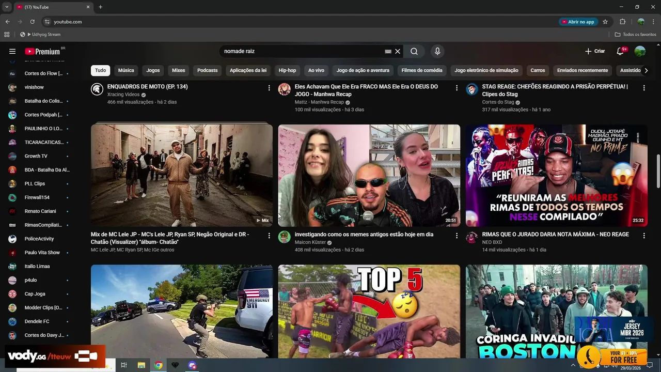Reload the page in Chrome

[x=32, y=22]
